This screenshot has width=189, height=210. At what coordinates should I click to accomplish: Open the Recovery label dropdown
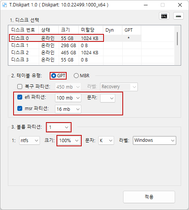pyautogui.click(x=119, y=87)
